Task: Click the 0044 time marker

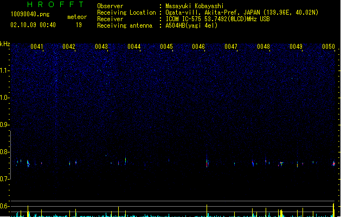Action: (134, 47)
